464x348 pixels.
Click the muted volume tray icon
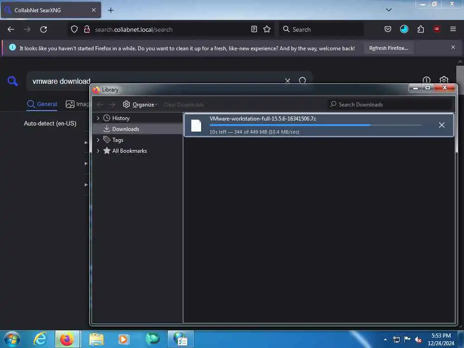pos(418,339)
